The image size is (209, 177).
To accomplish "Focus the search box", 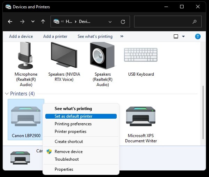I will (x=168, y=22).
